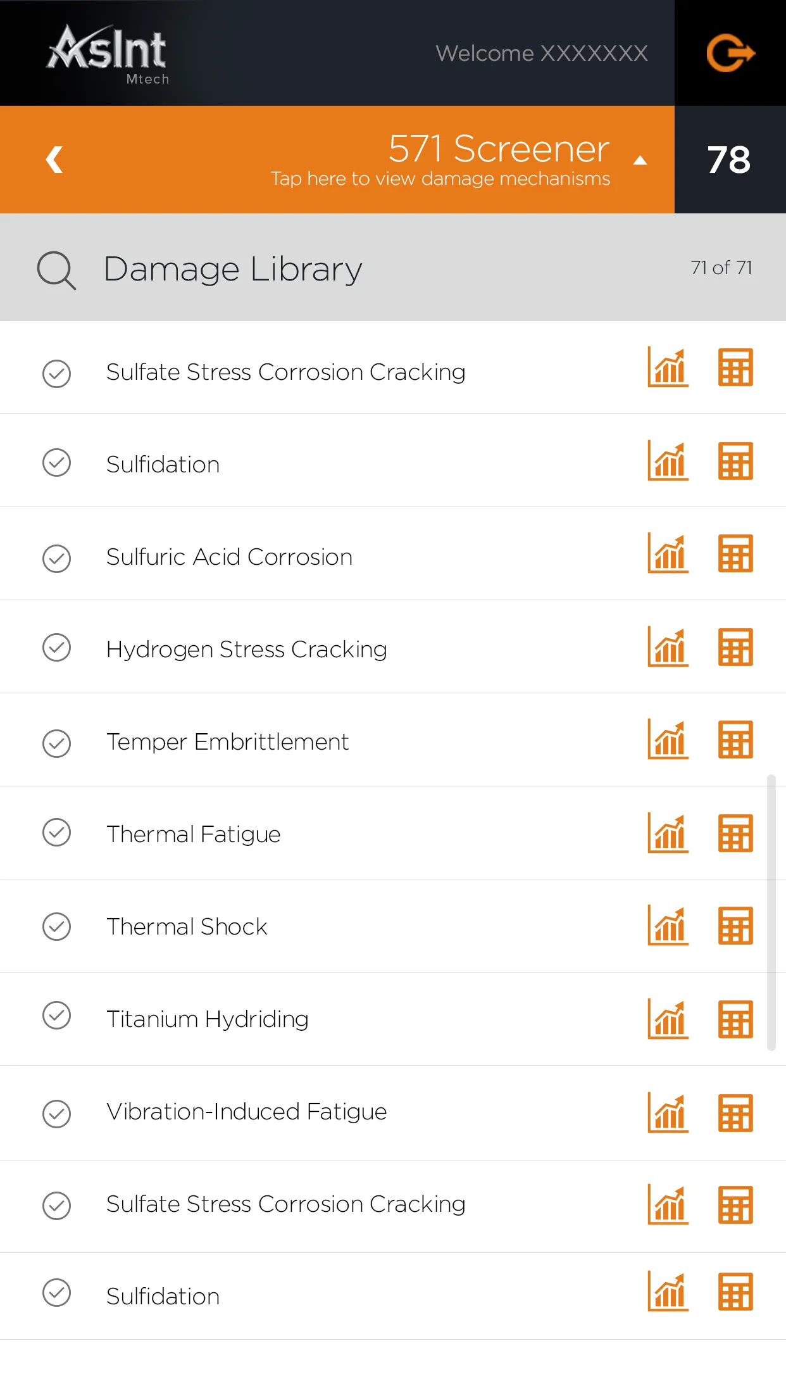Open chart icon for Temper Embrittlement

click(x=668, y=740)
